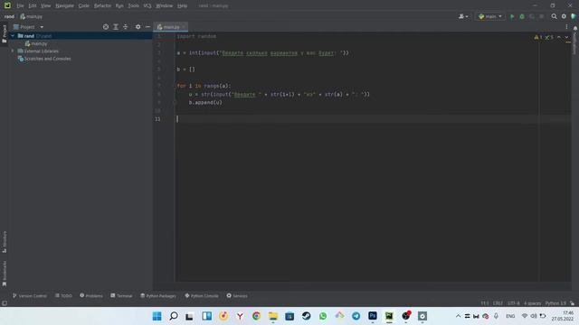Open Search Everywhere magnifier icon
Viewport: 579px width, 325px height.
click(554, 16)
